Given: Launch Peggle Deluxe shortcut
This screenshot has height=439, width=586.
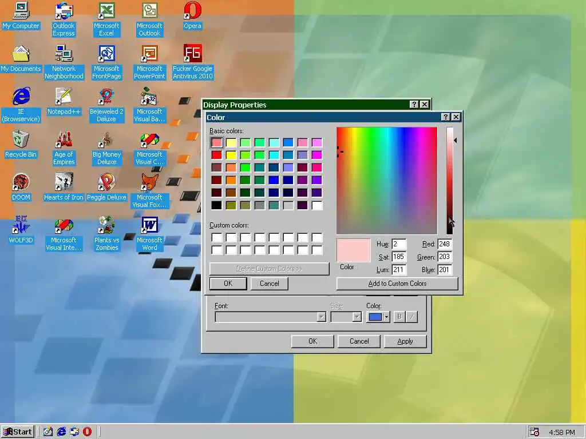Looking at the screenshot, I should click(106, 187).
